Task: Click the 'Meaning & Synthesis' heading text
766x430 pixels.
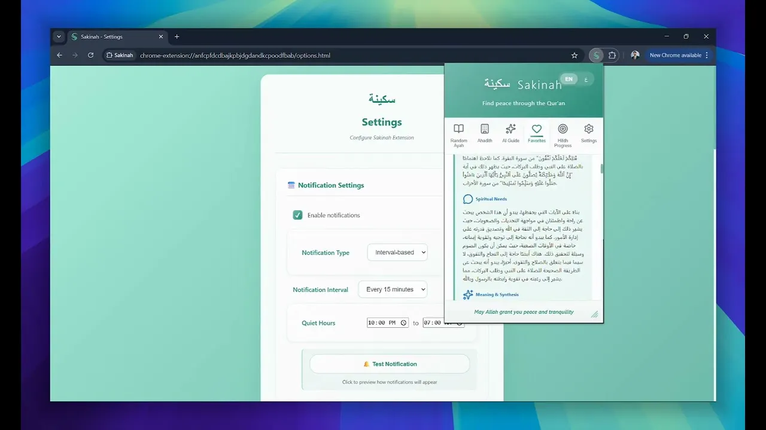Action: pyautogui.click(x=497, y=294)
